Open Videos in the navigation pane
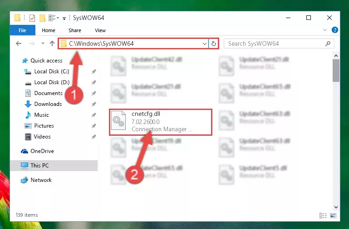The width and height of the screenshot is (349, 229). point(42,137)
